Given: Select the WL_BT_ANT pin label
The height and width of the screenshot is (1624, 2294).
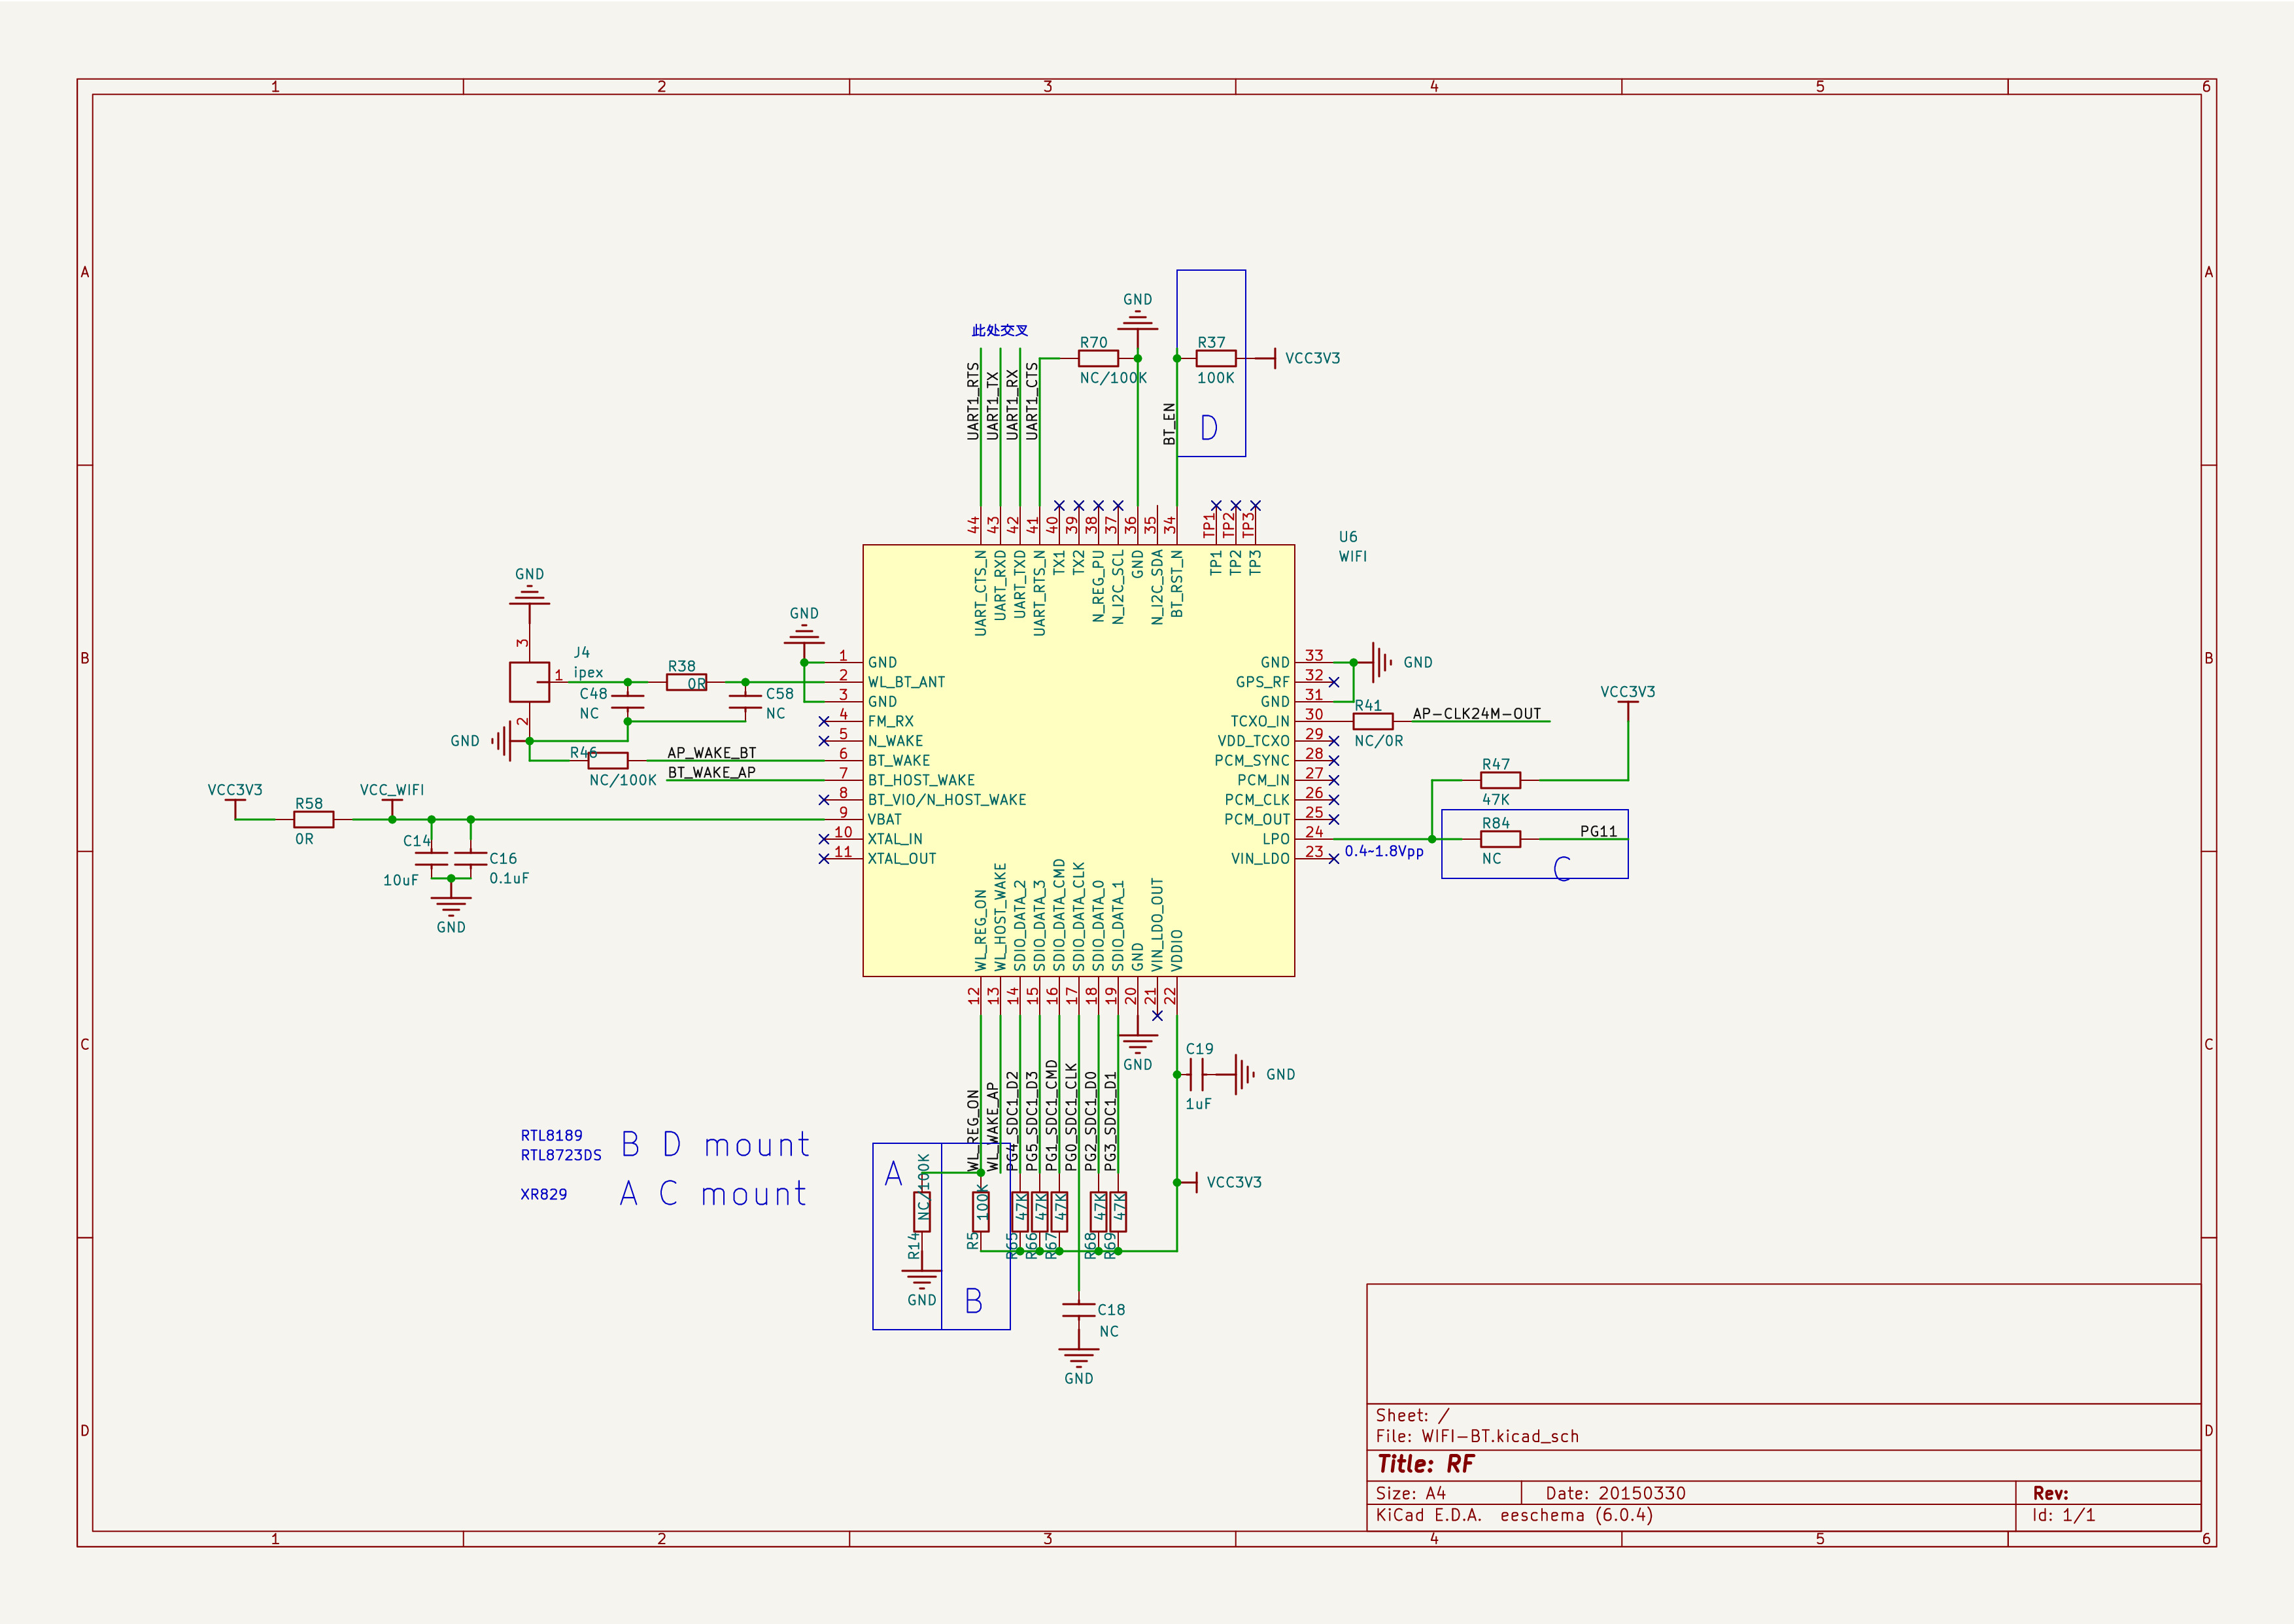Looking at the screenshot, I should 906,682.
